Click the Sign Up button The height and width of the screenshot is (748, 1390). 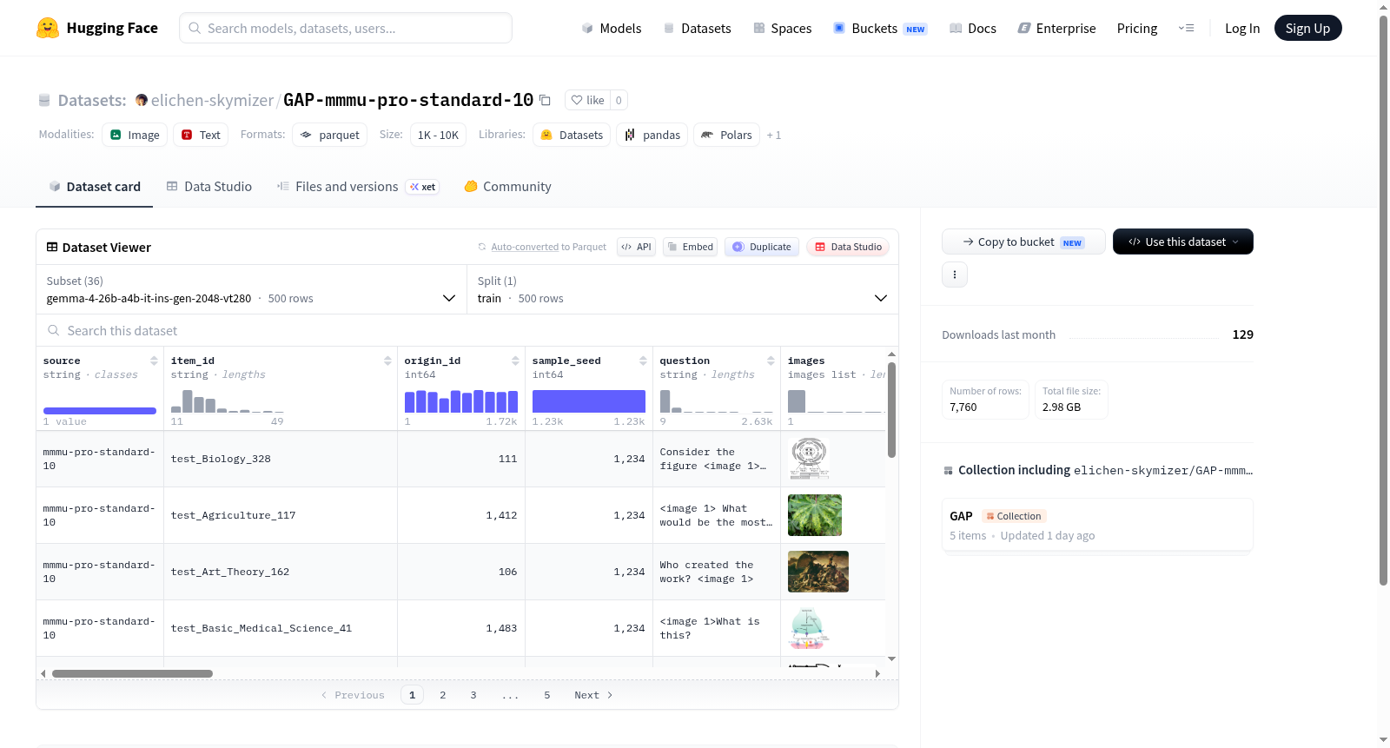click(x=1307, y=28)
